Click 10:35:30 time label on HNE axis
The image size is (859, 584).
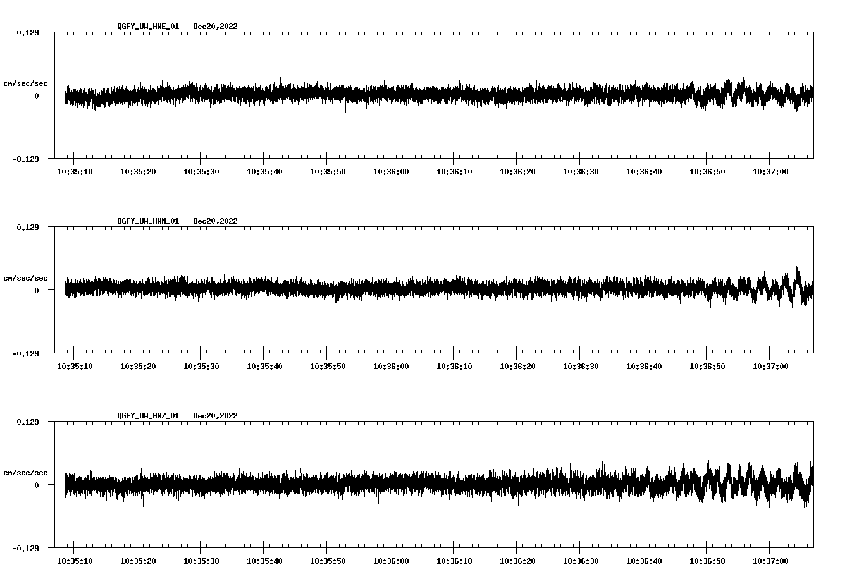(201, 172)
